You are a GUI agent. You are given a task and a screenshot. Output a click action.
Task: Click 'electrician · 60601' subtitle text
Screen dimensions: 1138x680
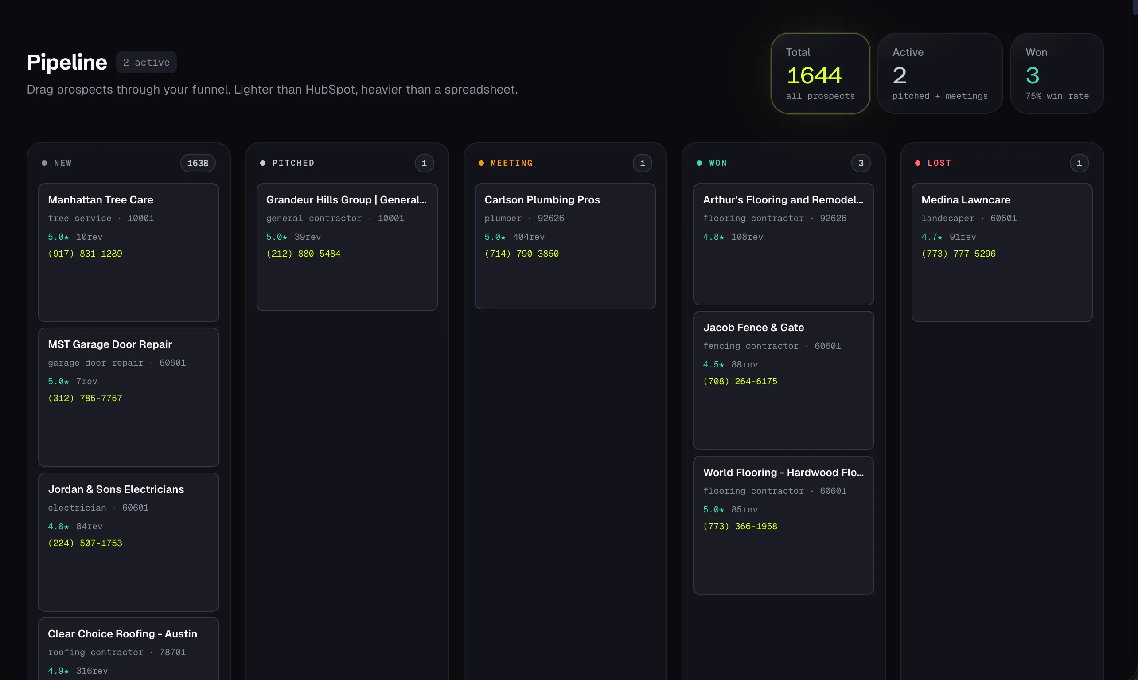pos(98,508)
